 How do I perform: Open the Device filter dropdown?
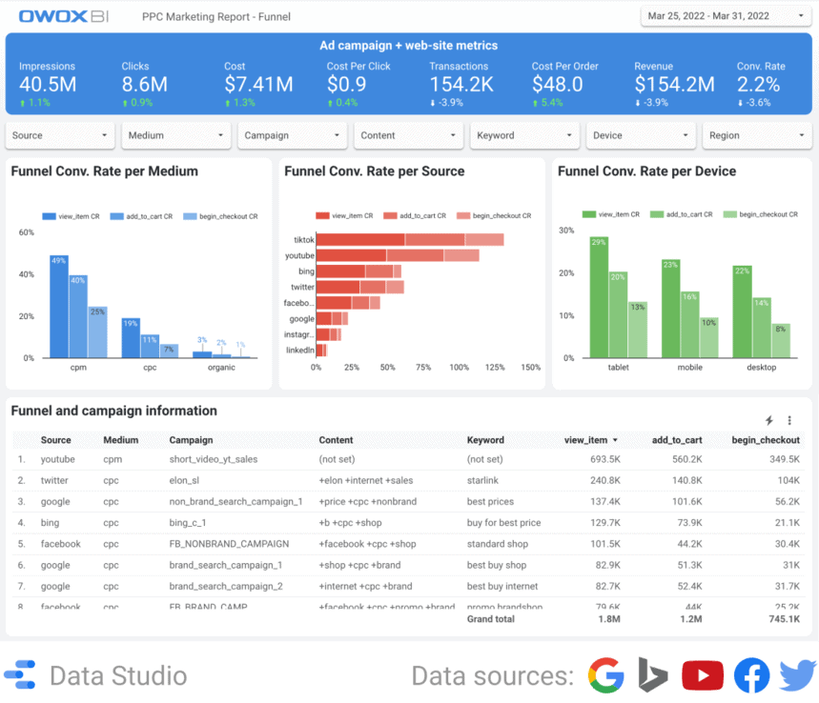(x=641, y=135)
